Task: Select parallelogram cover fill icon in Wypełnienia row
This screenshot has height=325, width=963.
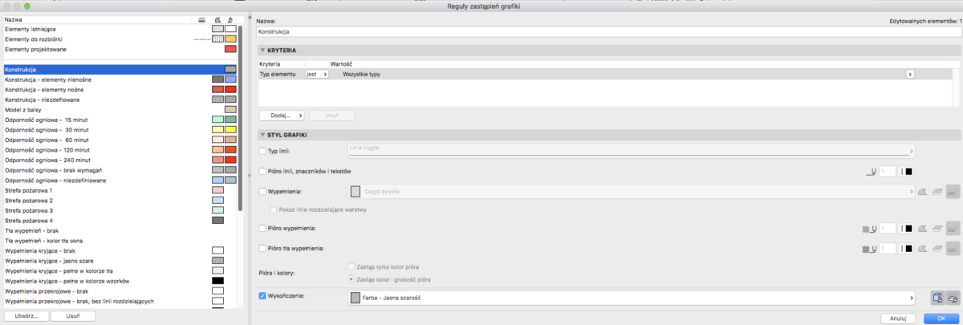Action: pyautogui.click(x=937, y=192)
